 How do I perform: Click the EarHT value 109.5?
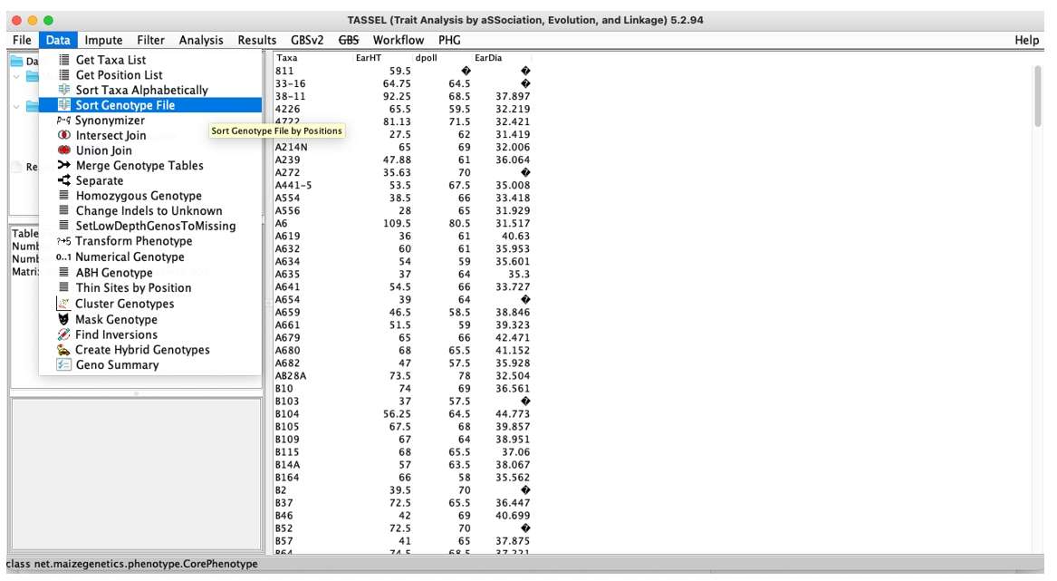tap(397, 223)
